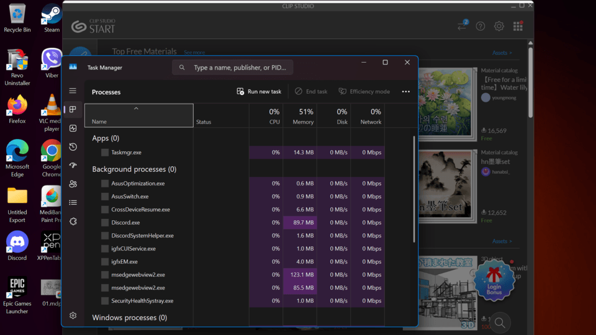Open the three-dot more options menu
The width and height of the screenshot is (596, 335).
(x=406, y=92)
